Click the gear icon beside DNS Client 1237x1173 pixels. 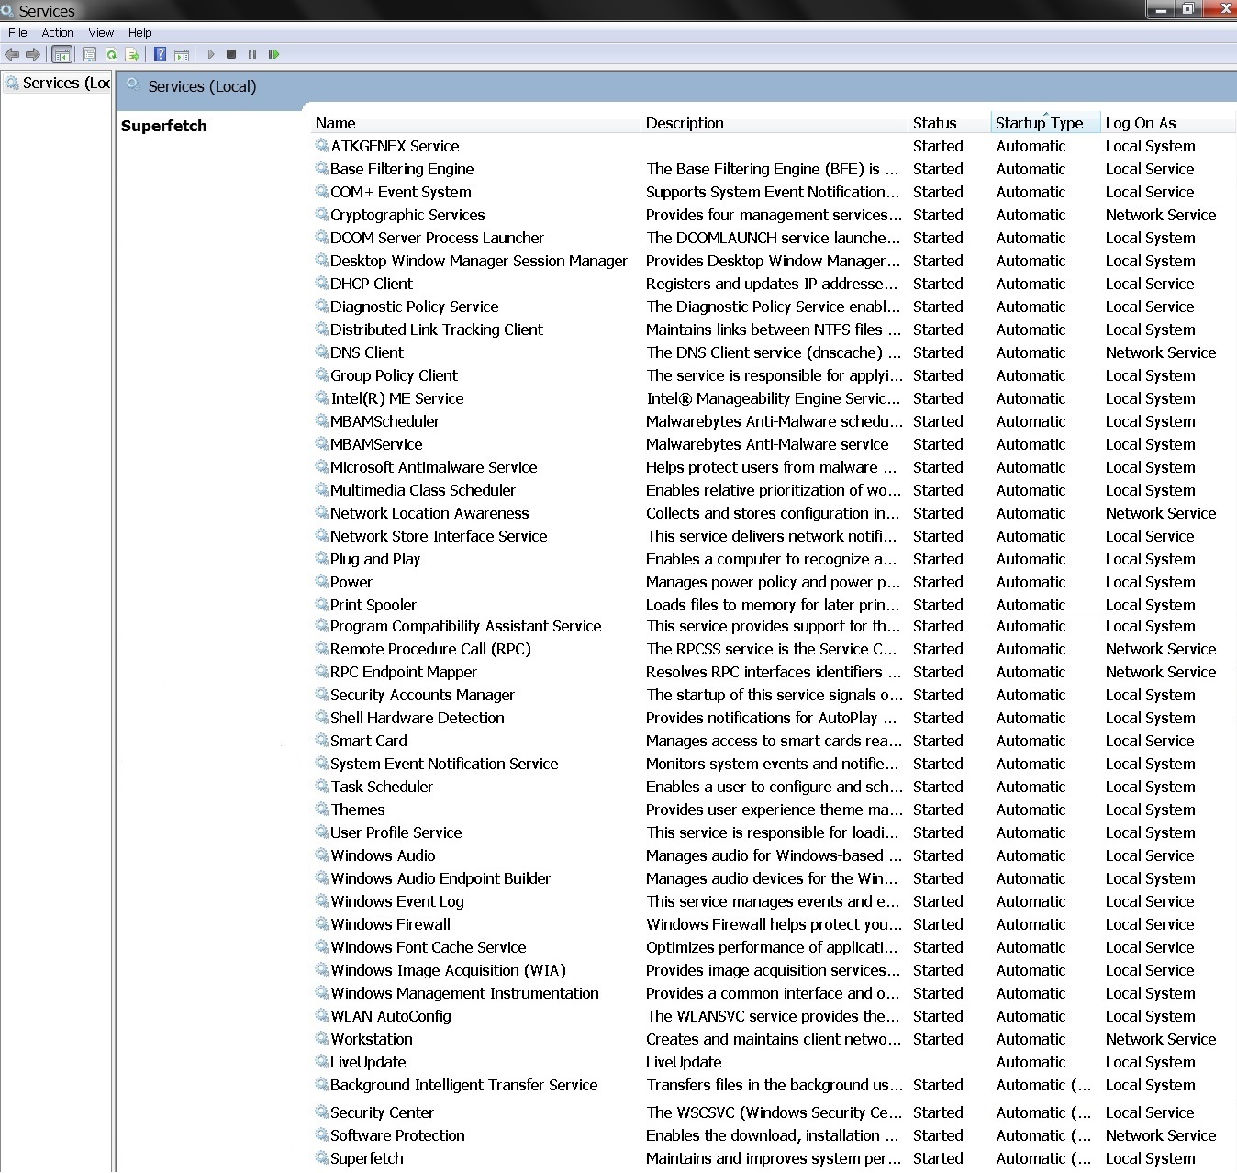click(322, 352)
